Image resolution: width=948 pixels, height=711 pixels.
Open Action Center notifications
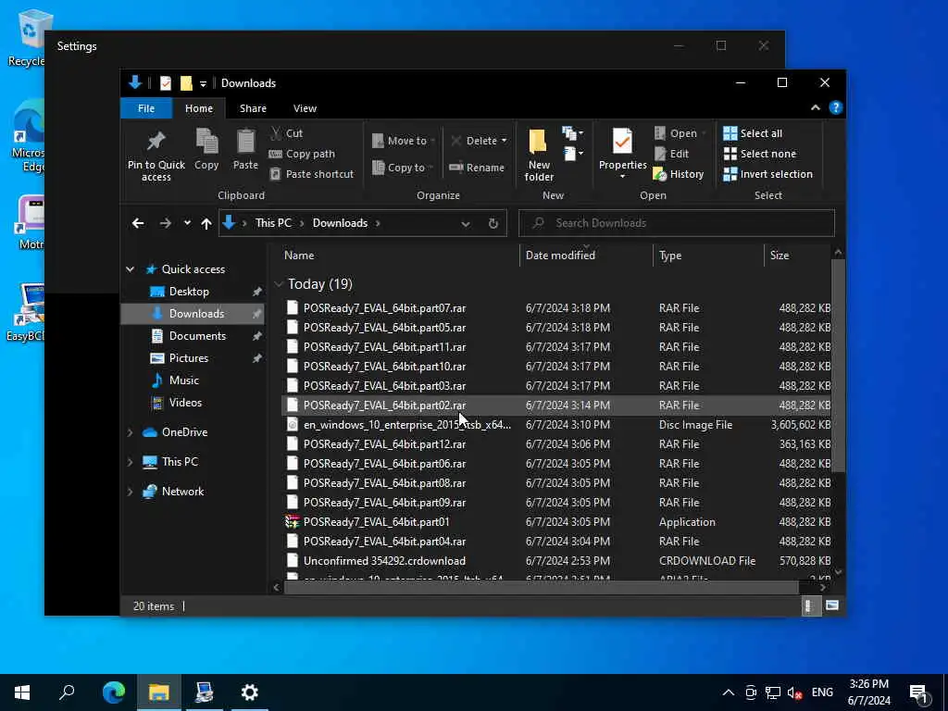point(919,692)
